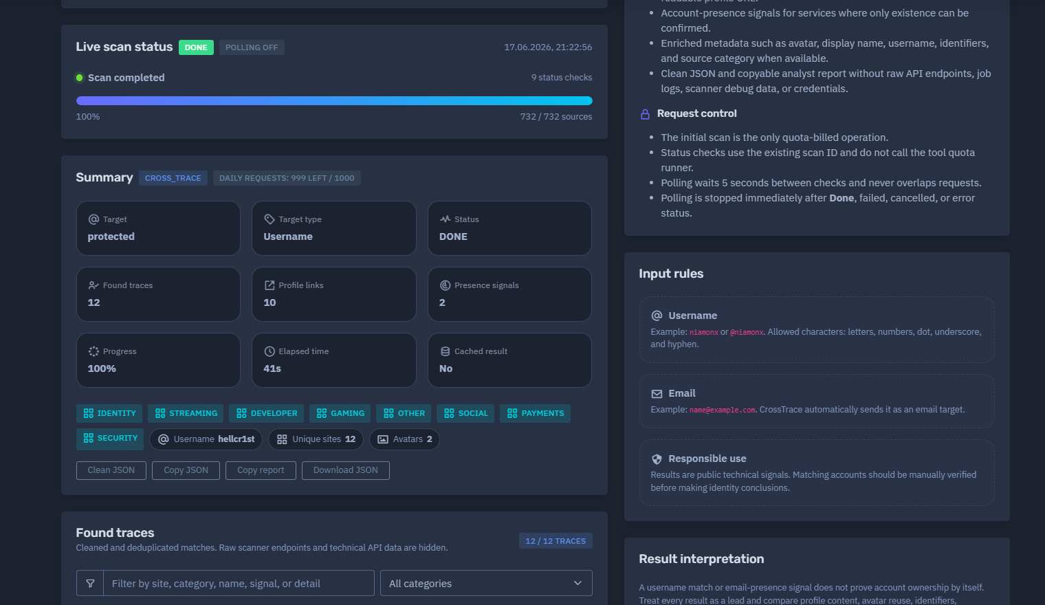Click the Cached result database icon
The image size is (1045, 605).
point(445,351)
